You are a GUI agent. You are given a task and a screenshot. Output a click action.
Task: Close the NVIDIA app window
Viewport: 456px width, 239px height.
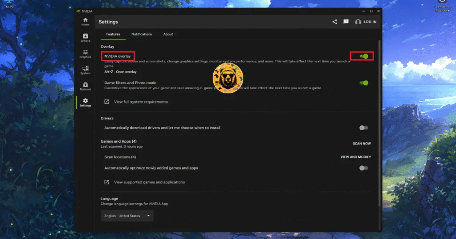click(379, 11)
